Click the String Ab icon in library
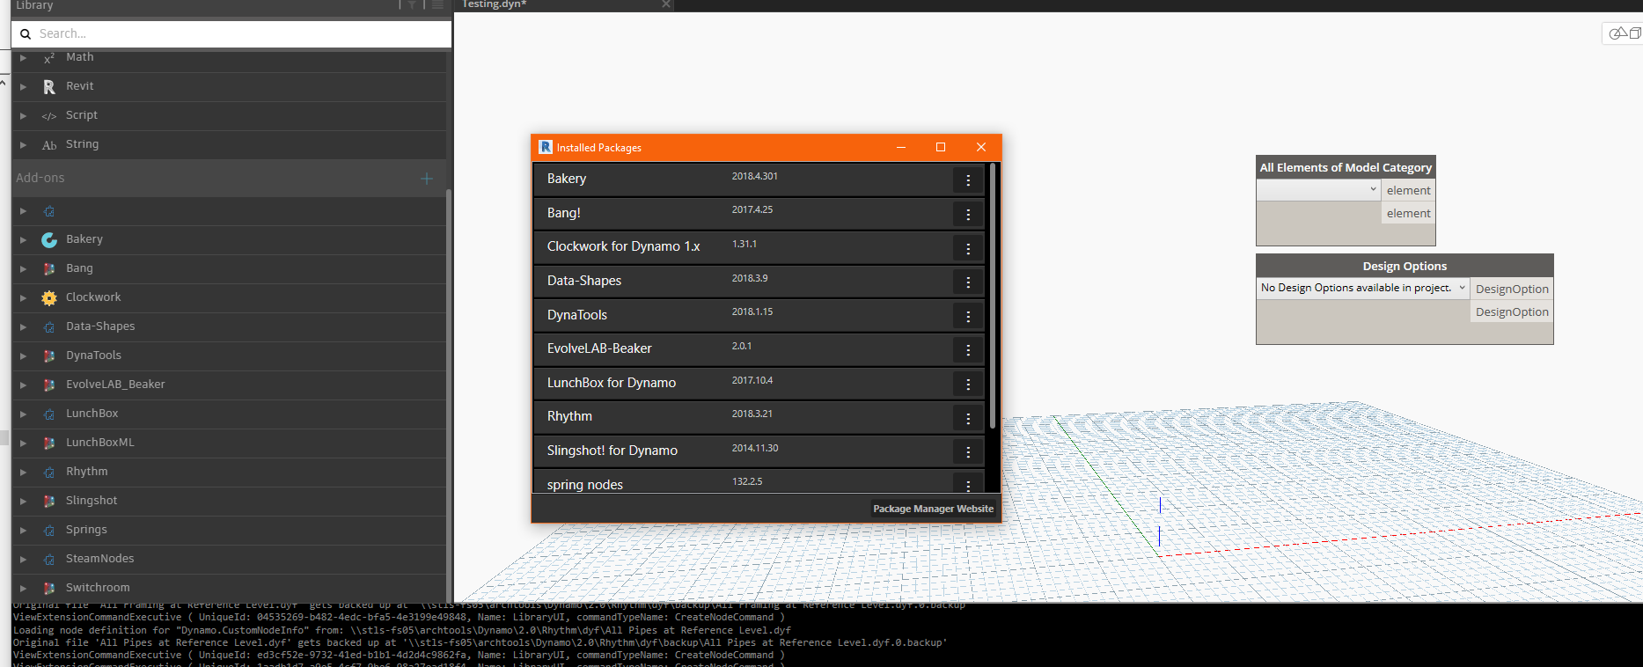1643x667 pixels. tap(49, 144)
